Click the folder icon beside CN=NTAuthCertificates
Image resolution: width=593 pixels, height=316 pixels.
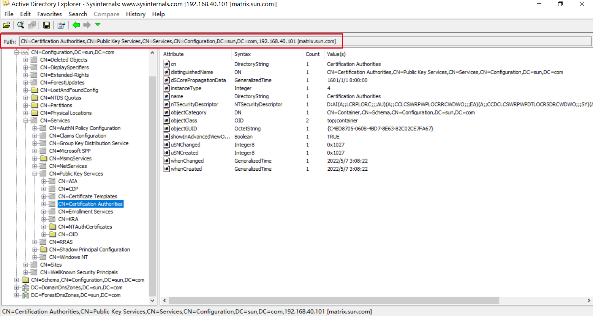pos(53,227)
